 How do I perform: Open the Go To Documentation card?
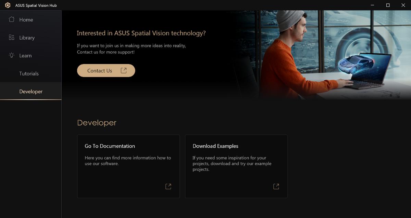pyautogui.click(x=128, y=166)
